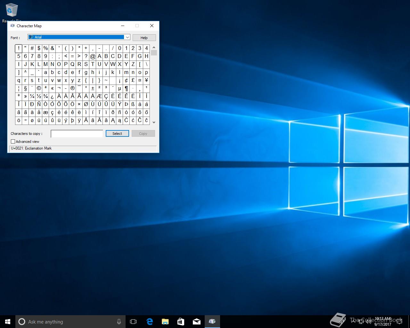This screenshot has width=410, height=328.
Task: Click the Help button
Action: click(144, 38)
